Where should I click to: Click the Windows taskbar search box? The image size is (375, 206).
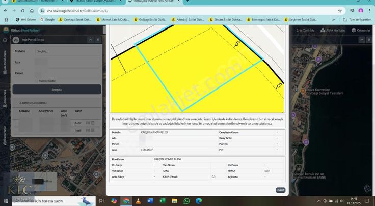tap(53, 201)
